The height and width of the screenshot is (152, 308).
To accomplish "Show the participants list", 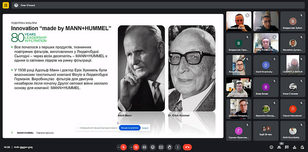I will pos(279,147).
